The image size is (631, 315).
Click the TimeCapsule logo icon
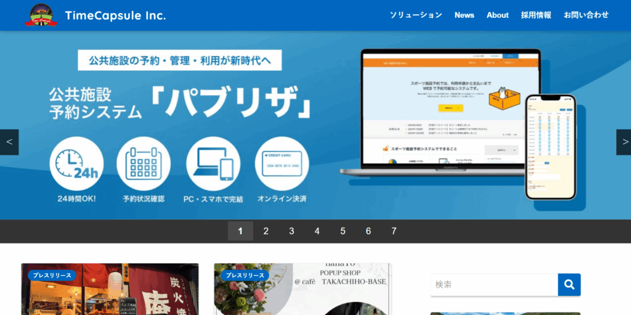[x=41, y=15]
